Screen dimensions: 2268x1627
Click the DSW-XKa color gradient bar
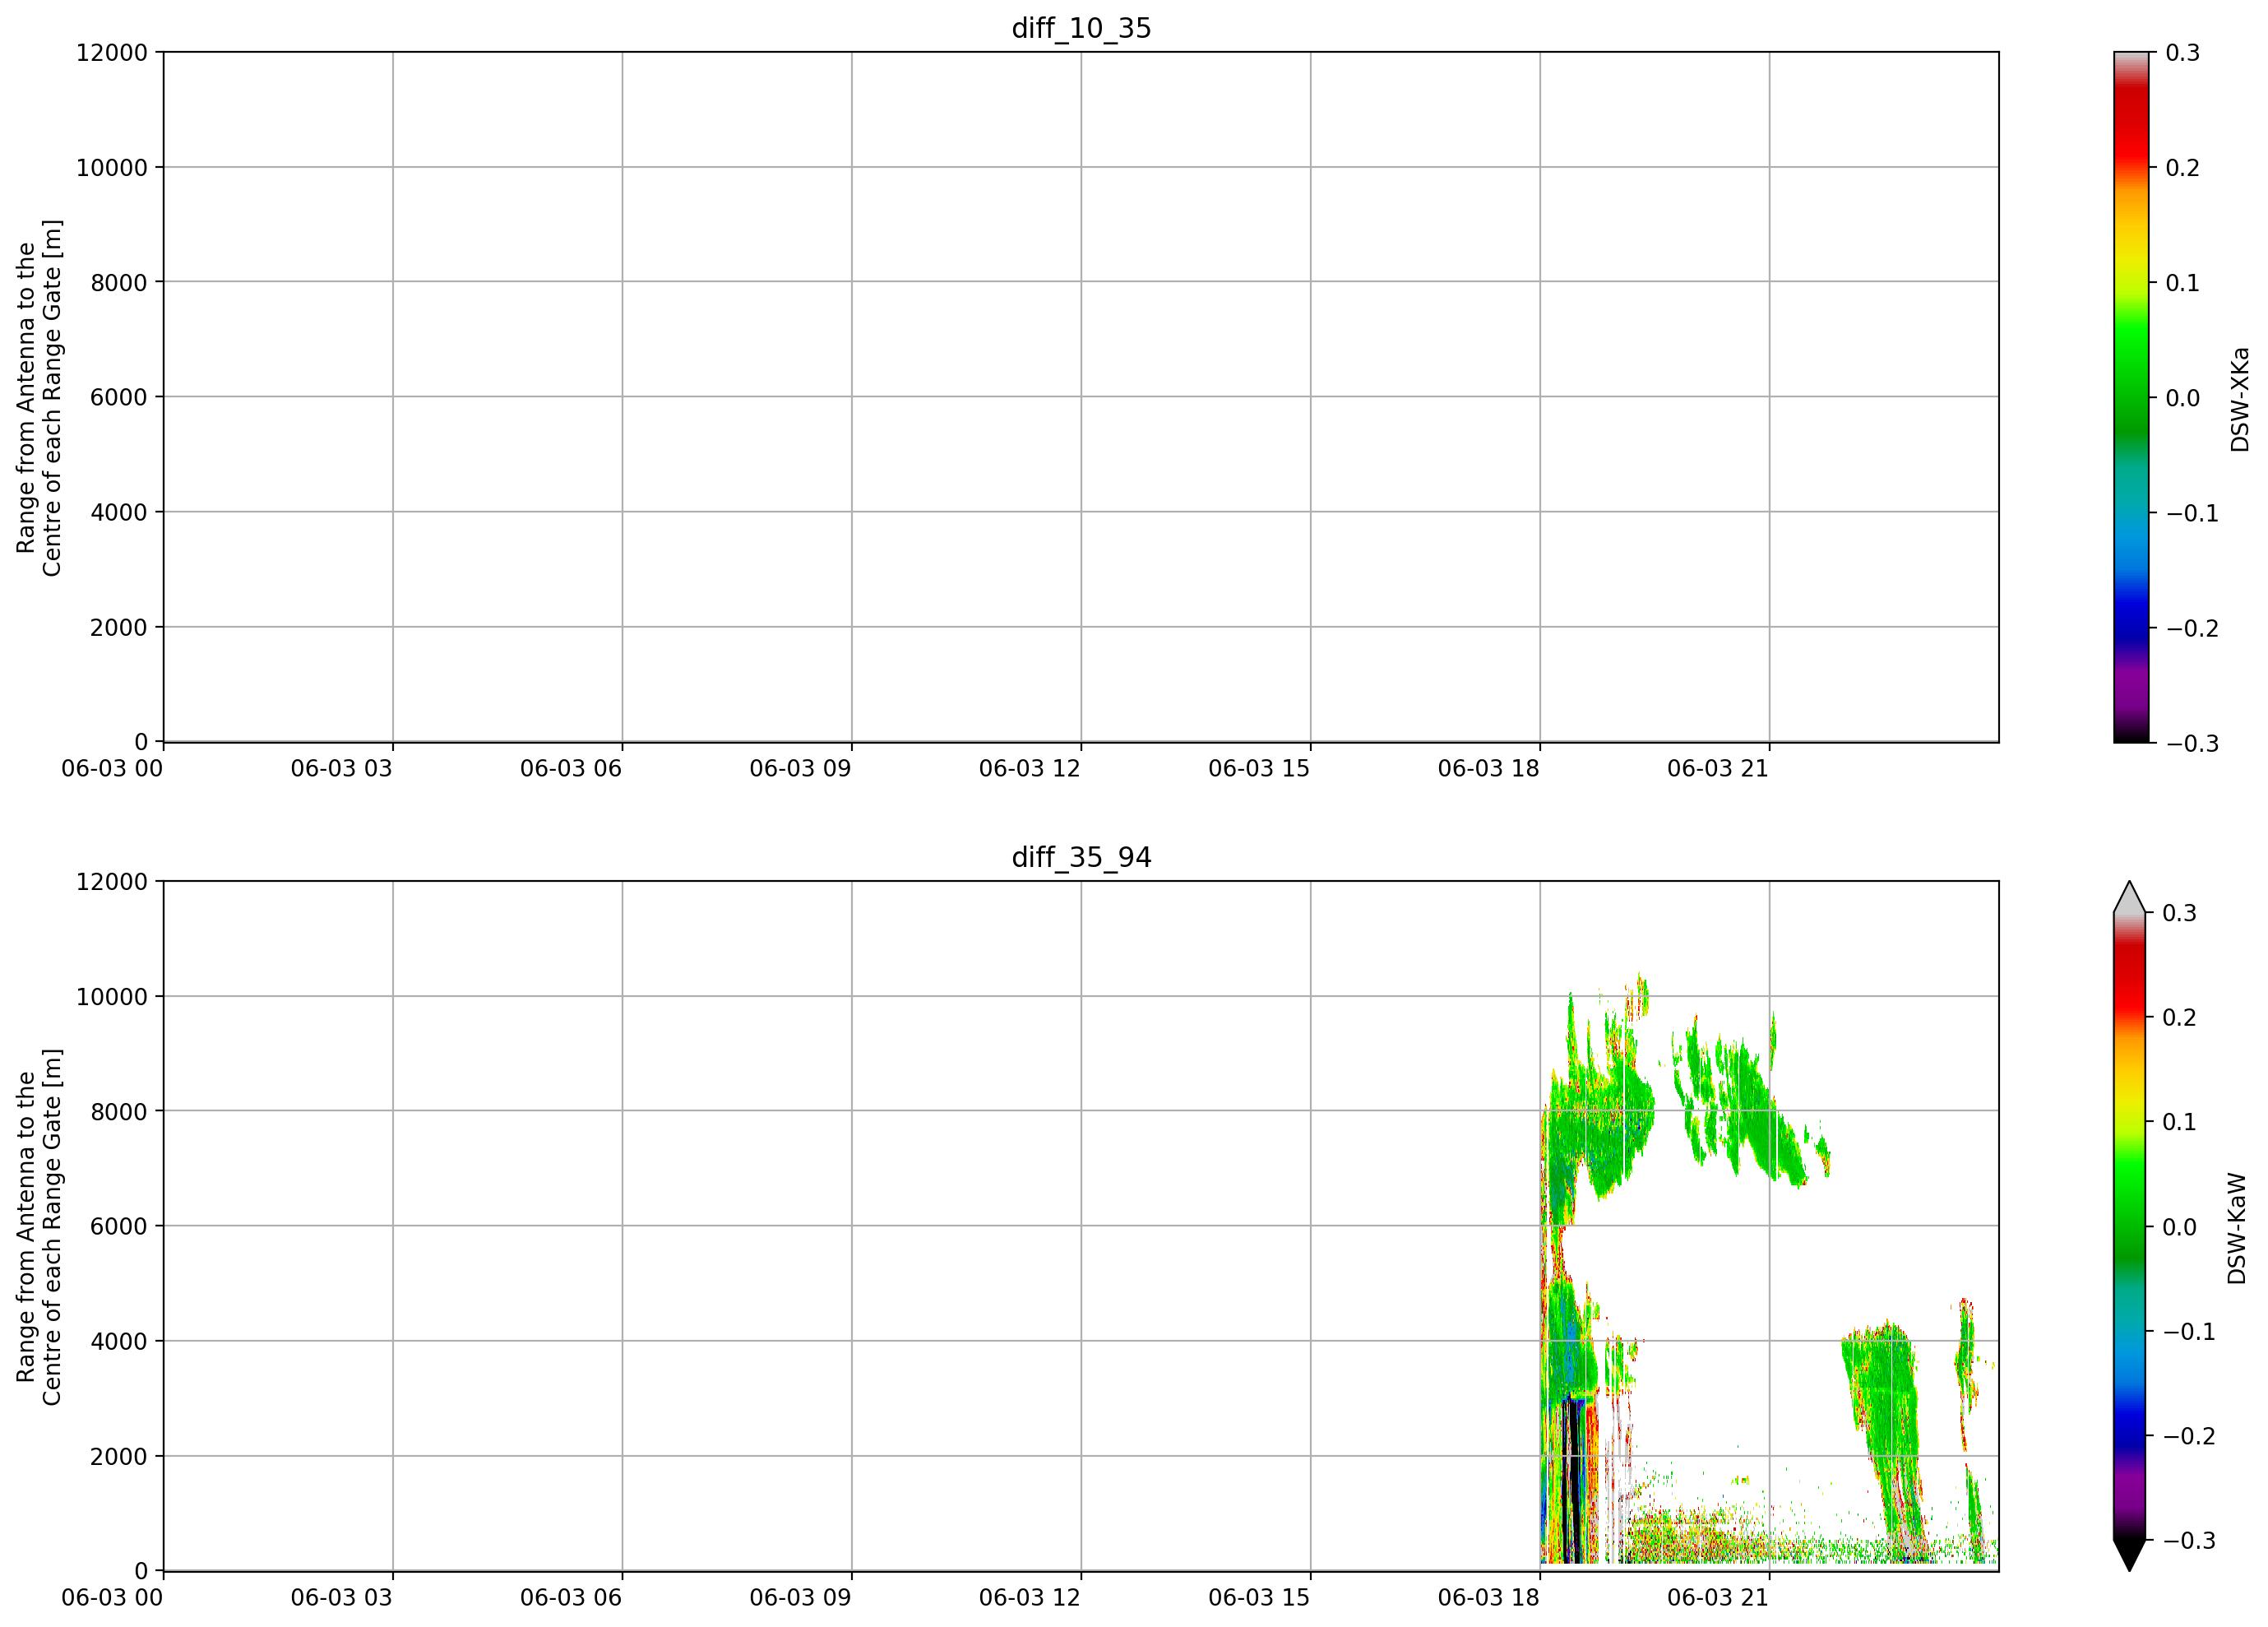point(2131,397)
